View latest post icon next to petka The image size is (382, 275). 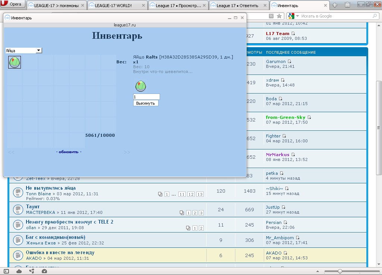coord(282,173)
